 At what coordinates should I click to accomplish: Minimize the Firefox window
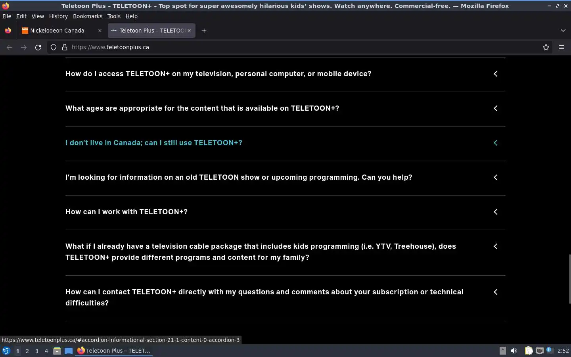coord(549,6)
